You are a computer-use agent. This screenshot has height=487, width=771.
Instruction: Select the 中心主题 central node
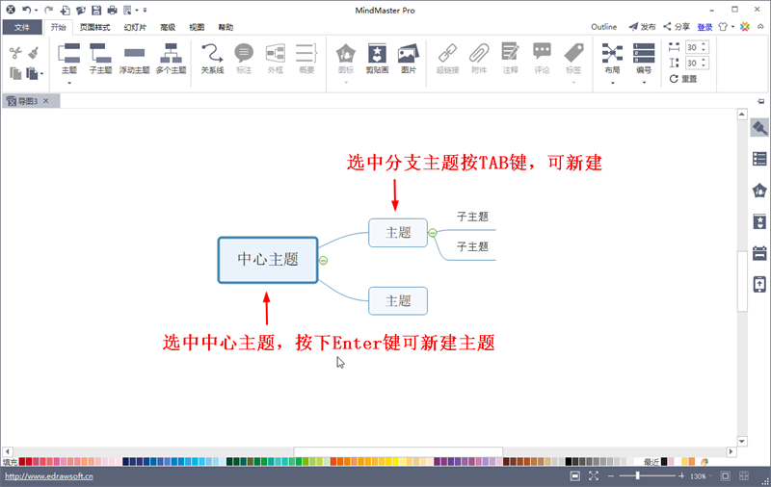tap(268, 260)
